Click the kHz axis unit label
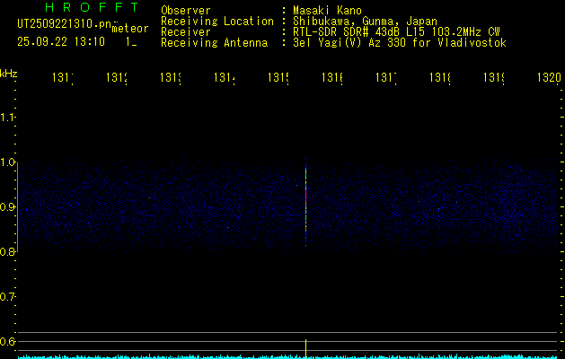Screen dimensions: 565x359 click(9, 72)
